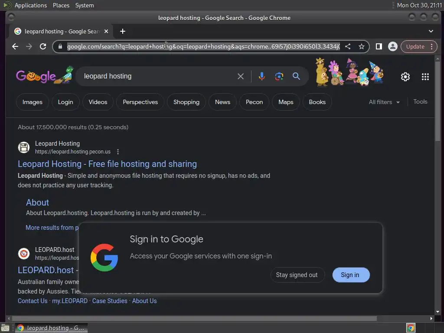The width and height of the screenshot is (444, 333).
Task: Search by image with the Lens icon
Action: 279,76
